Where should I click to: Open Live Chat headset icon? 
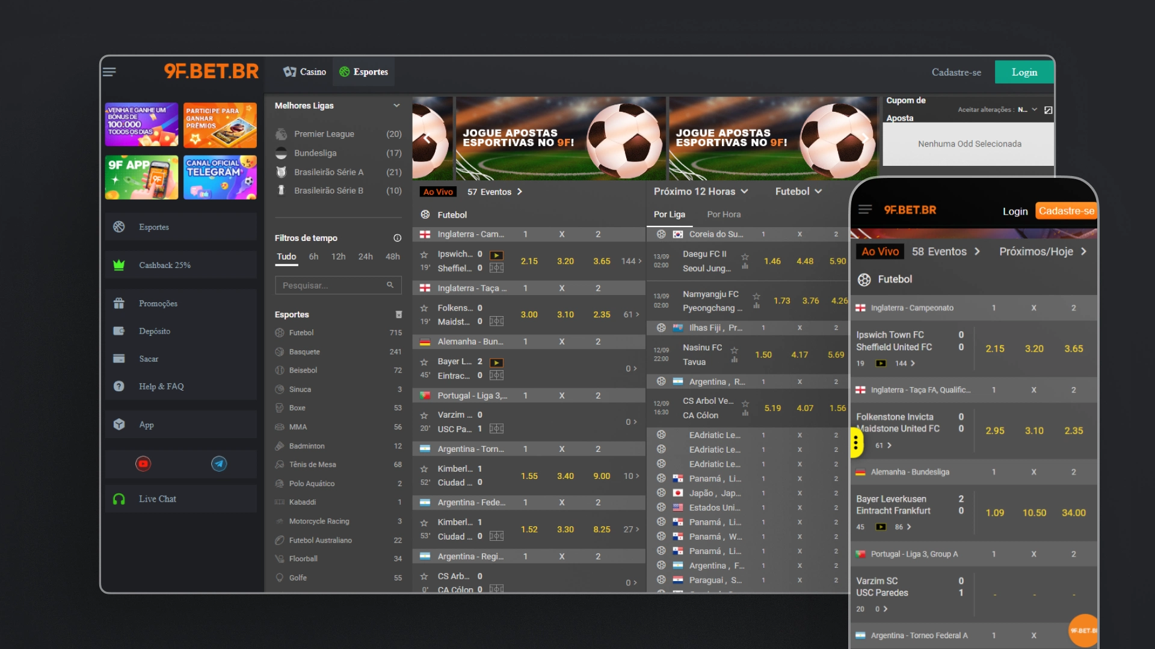119,499
